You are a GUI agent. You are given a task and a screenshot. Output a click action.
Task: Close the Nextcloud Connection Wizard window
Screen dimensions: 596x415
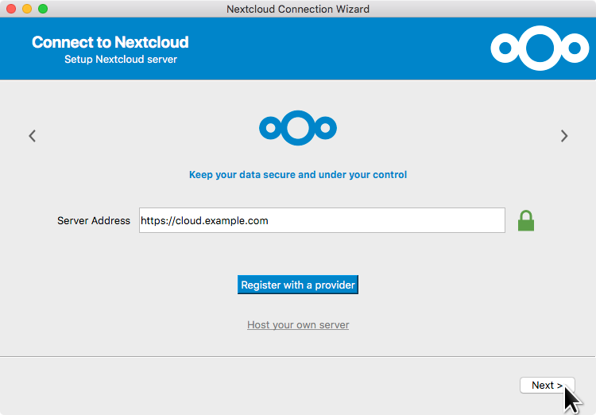point(11,9)
